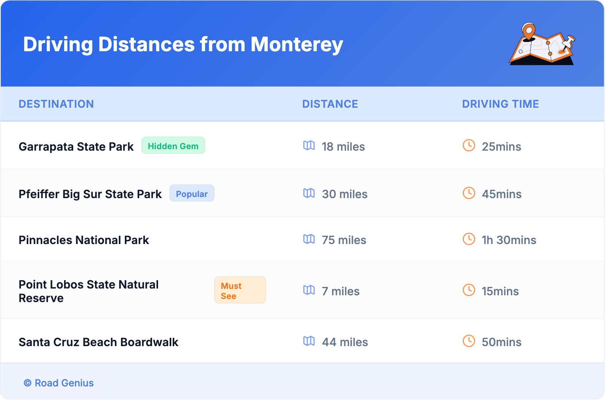Screen dimensions: 605x400
Task: Click the map icon beside 7 miles
Action: pyautogui.click(x=309, y=290)
